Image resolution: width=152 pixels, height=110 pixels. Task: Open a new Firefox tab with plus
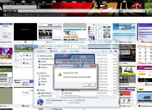pyautogui.click(x=39, y=7)
